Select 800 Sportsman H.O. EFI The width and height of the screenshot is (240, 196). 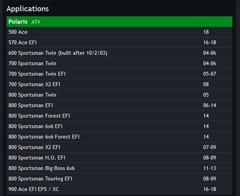pyautogui.click(x=119, y=158)
